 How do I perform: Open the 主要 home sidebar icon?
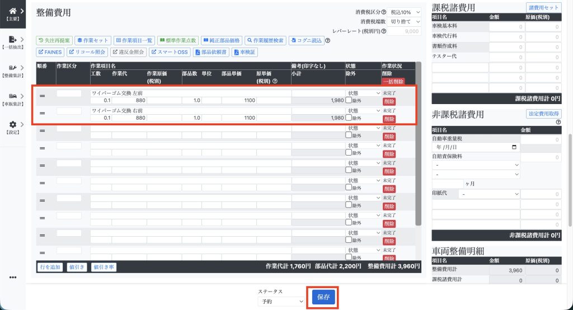pyautogui.click(x=12, y=10)
